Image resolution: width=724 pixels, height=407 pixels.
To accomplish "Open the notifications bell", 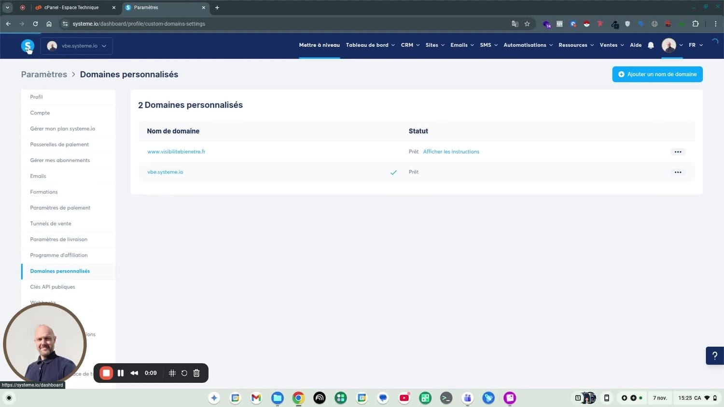I will pos(651,45).
